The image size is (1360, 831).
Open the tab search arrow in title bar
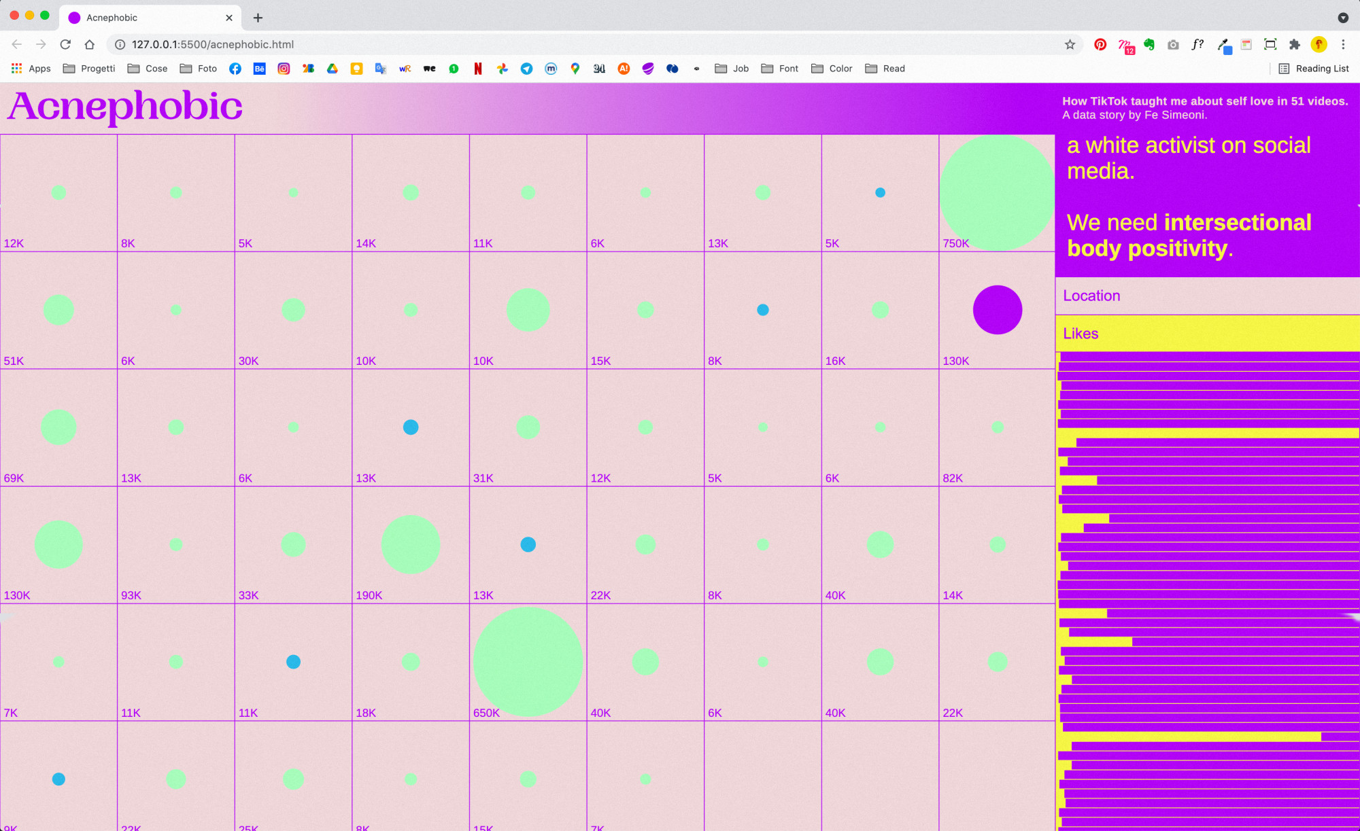tap(1343, 18)
